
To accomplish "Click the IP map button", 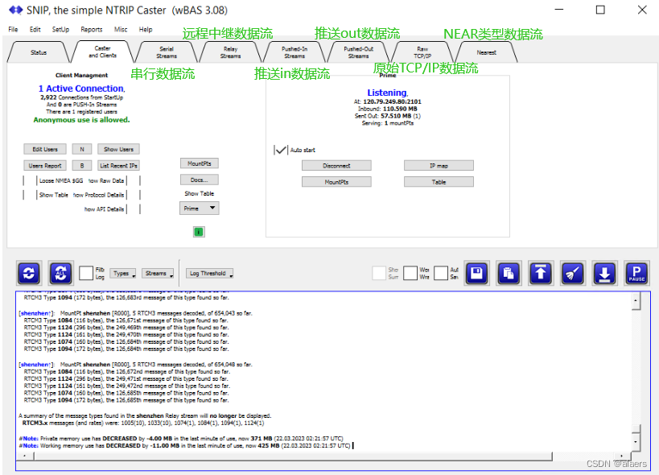I will [x=439, y=166].
